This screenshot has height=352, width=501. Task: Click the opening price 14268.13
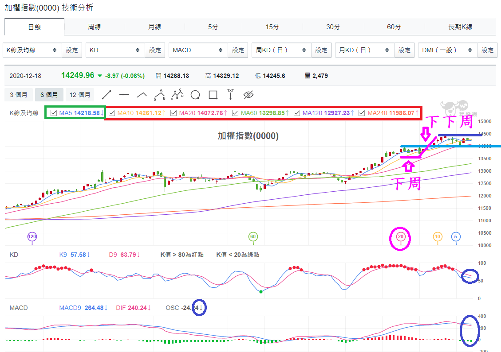point(176,76)
